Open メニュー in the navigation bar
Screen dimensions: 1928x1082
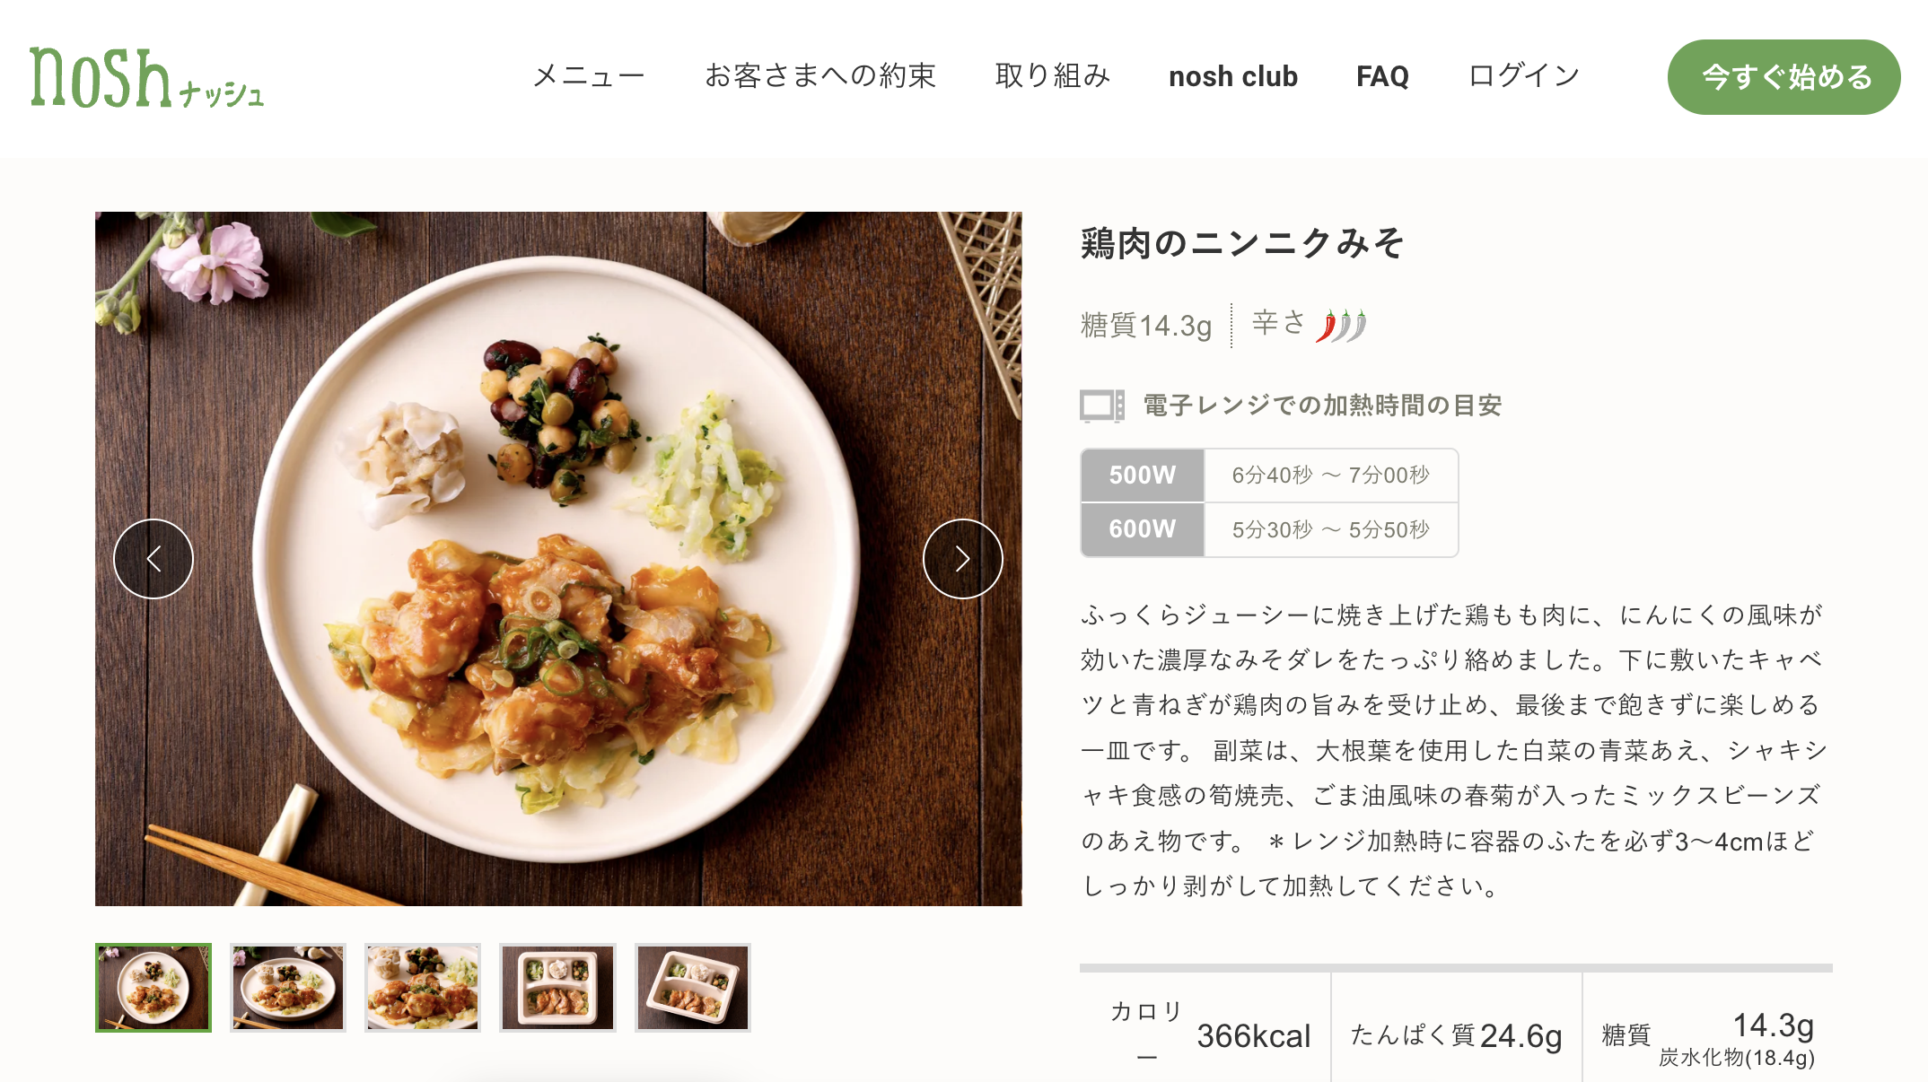589,76
